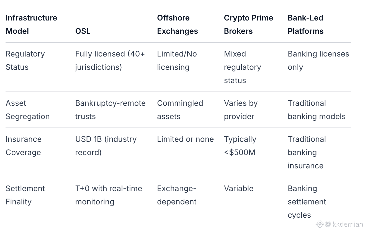Click the Mixed regulatory status cell
The height and width of the screenshot is (231, 365).
242,67
